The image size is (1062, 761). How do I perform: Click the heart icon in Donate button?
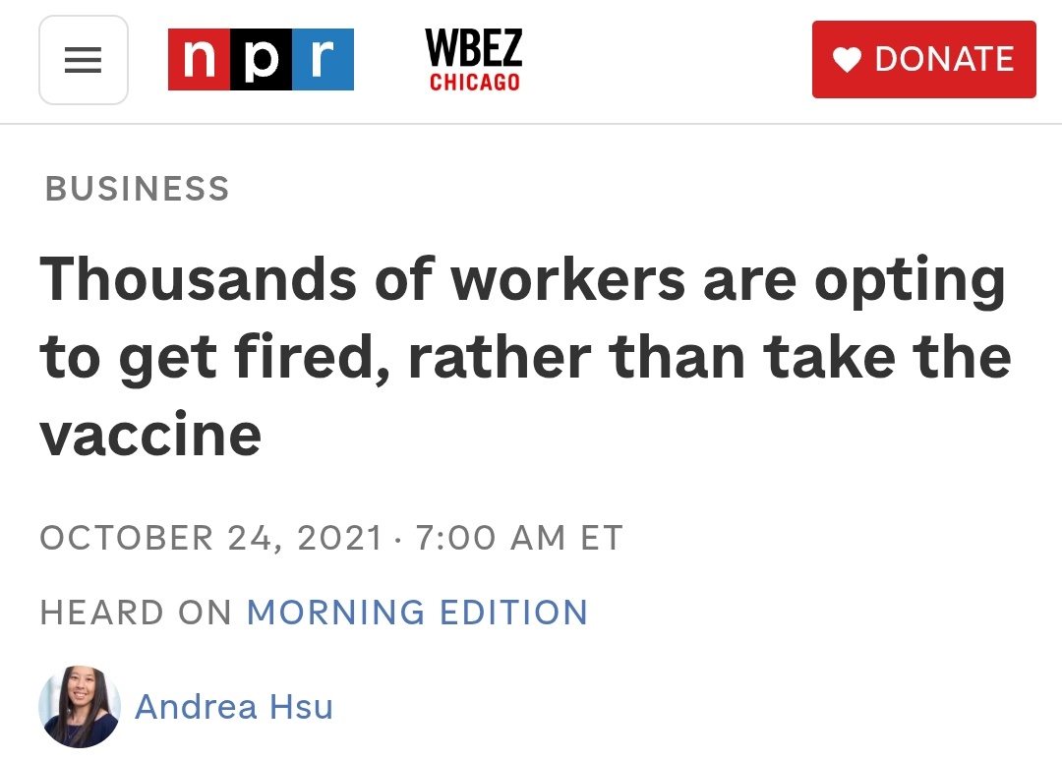click(x=847, y=60)
